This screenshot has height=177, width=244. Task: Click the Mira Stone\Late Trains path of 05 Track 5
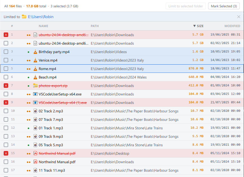(127, 145)
